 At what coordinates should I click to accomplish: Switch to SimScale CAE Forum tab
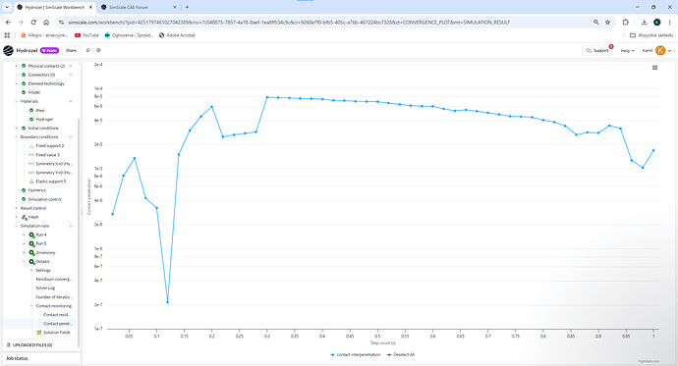(x=139, y=7)
